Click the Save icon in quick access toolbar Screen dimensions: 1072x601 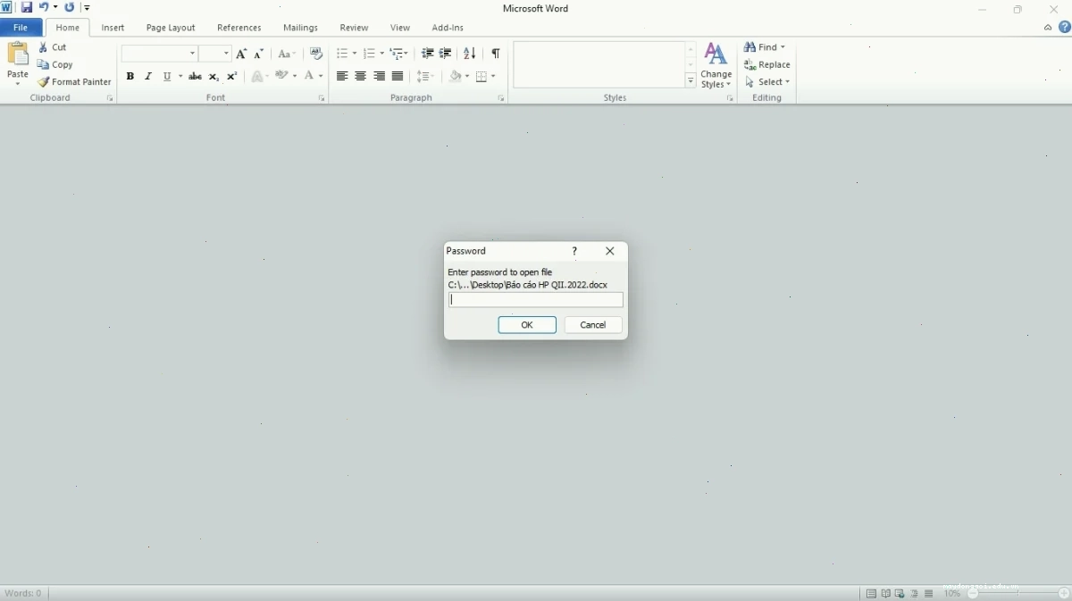(x=26, y=7)
